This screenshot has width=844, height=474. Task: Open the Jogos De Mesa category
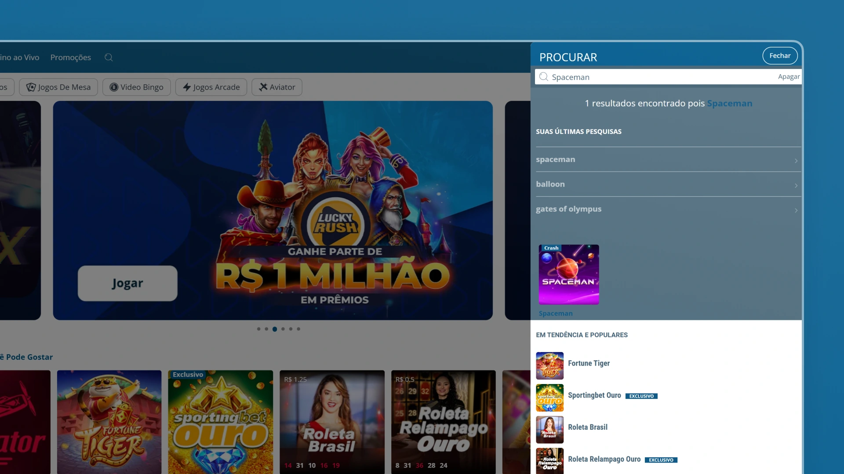[58, 87]
